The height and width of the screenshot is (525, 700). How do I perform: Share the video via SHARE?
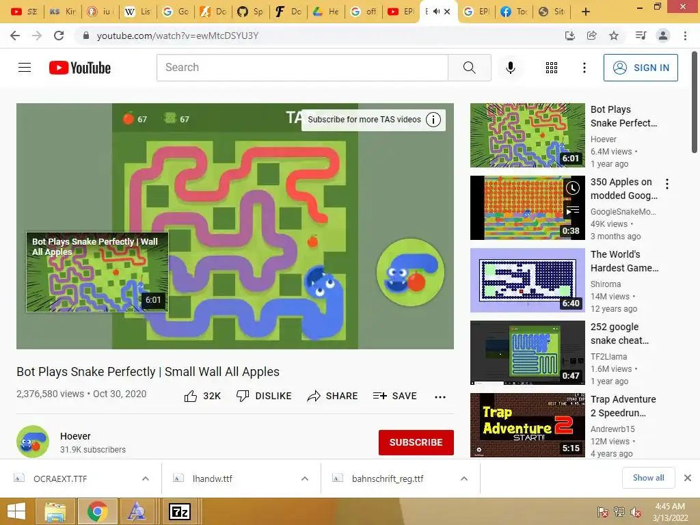(x=333, y=396)
